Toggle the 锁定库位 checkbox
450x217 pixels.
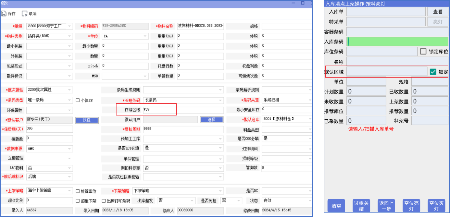(423, 52)
